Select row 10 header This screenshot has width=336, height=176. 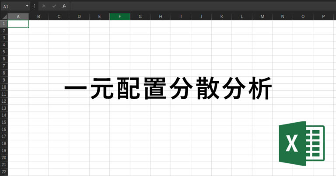click(4, 87)
